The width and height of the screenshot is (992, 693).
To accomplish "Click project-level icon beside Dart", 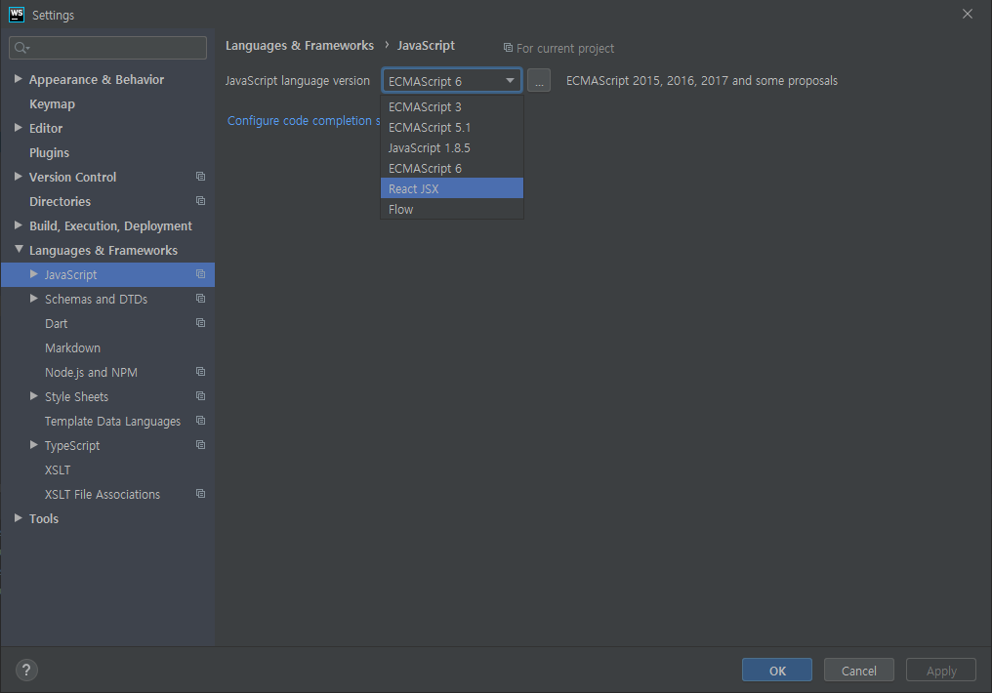I will pos(200,323).
